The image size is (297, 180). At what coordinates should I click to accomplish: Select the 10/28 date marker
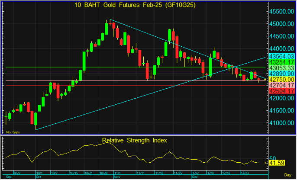[103, 173]
